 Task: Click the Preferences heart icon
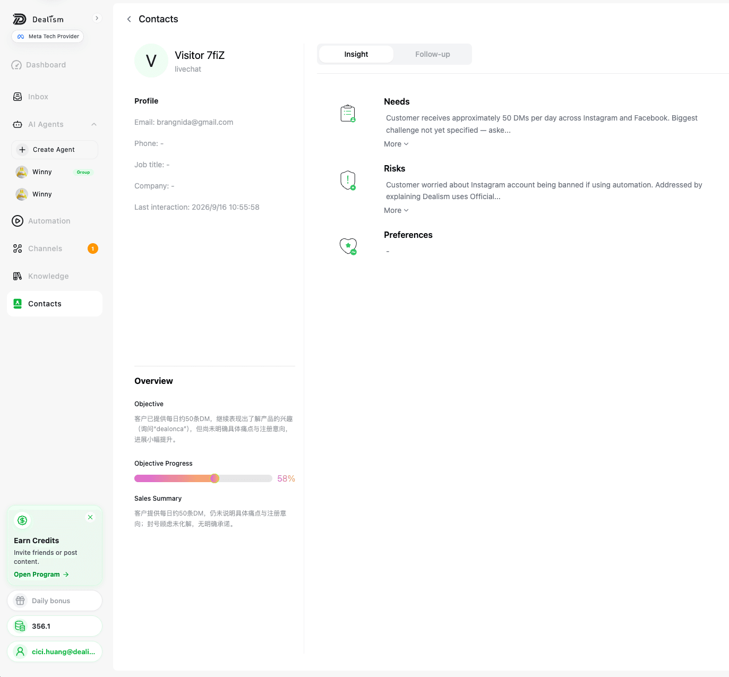(348, 246)
